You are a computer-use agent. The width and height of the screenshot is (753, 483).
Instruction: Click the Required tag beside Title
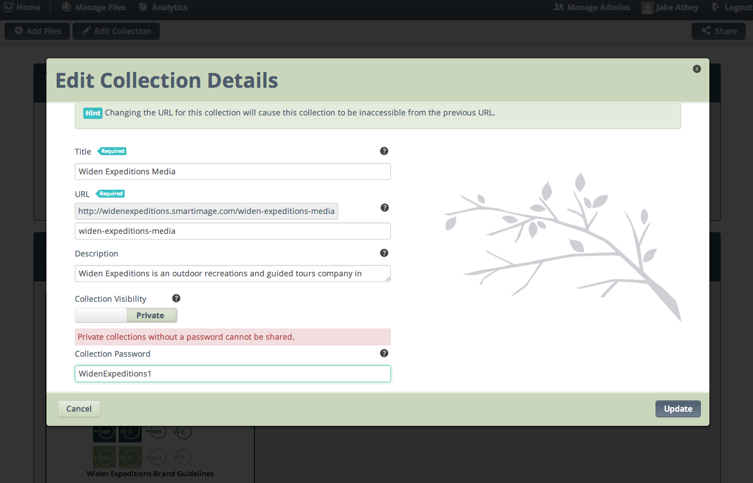pyautogui.click(x=112, y=151)
